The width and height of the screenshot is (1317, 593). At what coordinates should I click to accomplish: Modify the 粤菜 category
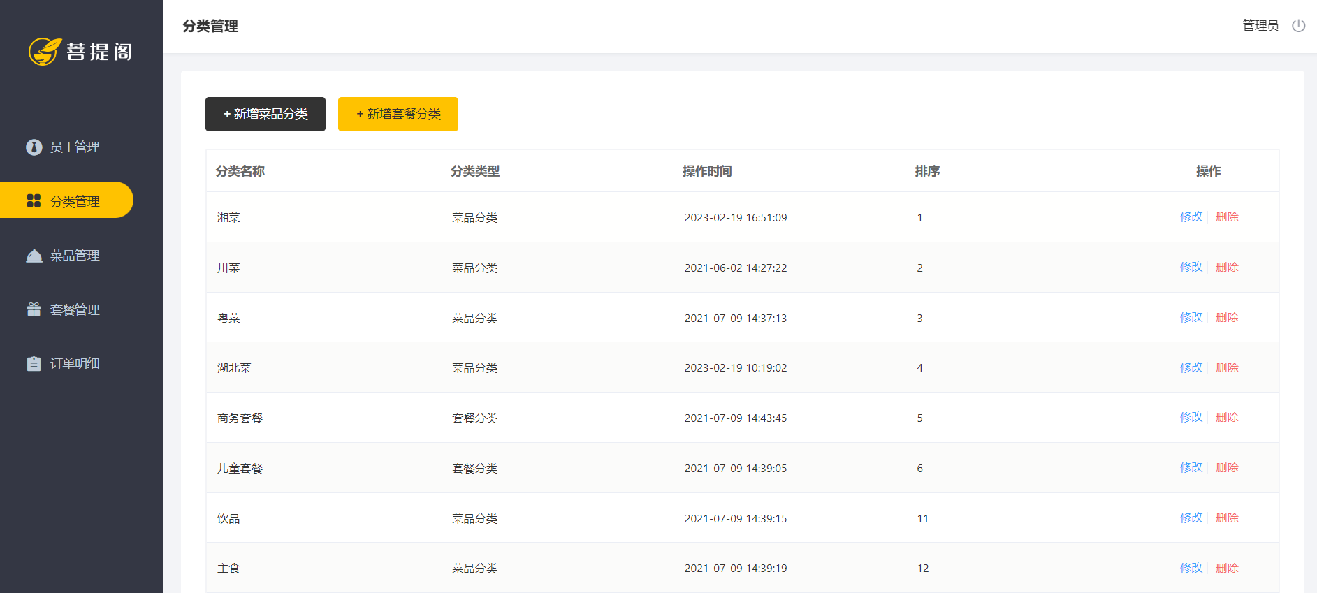pos(1191,317)
